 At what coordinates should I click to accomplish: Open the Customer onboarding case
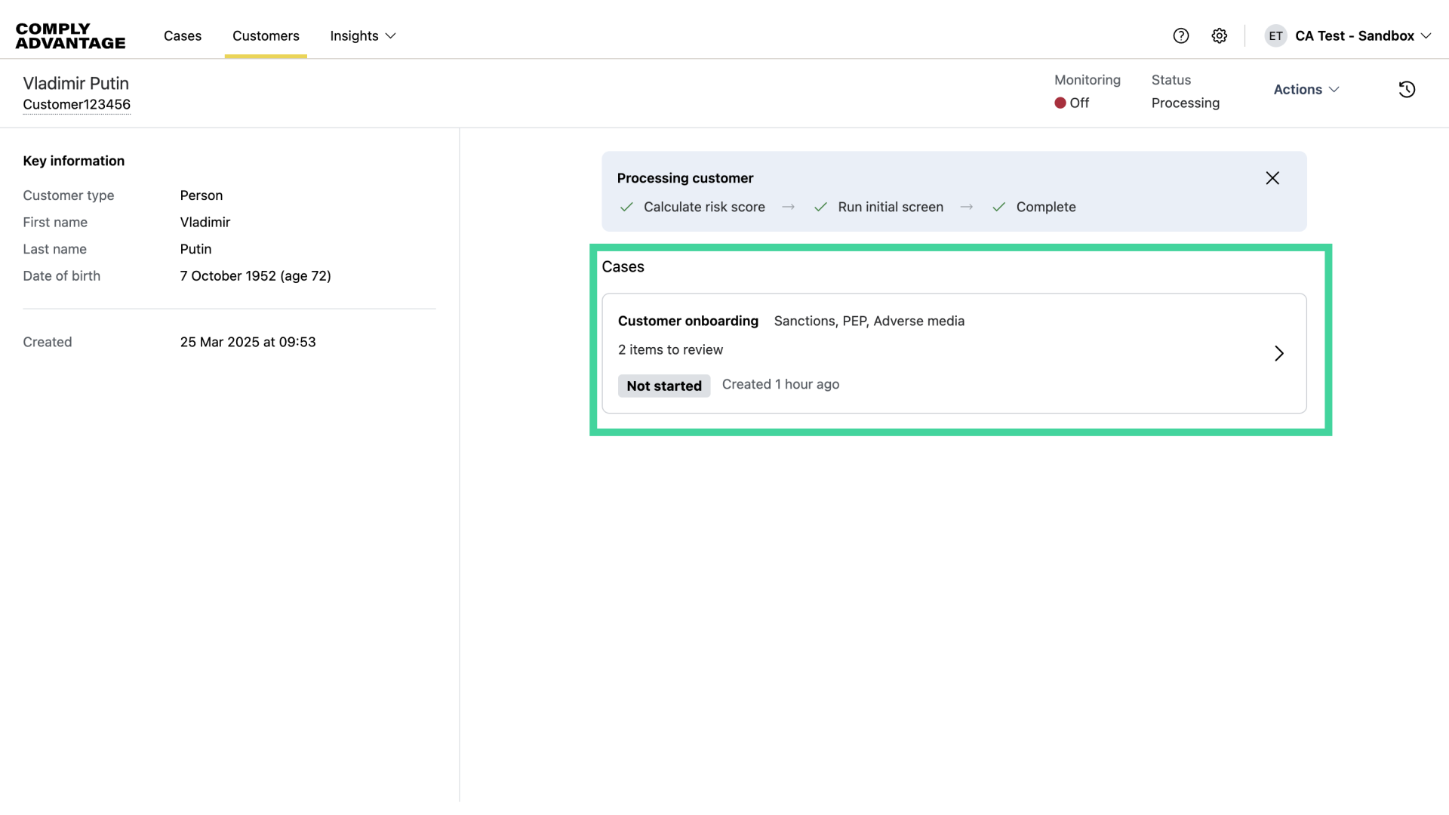pos(688,321)
